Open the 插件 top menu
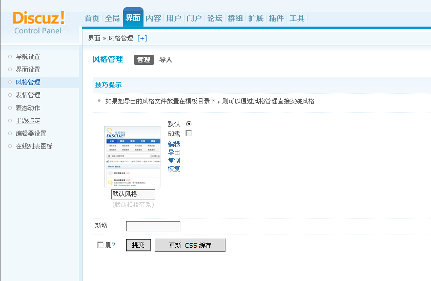The height and width of the screenshot is (281, 431). (276, 18)
